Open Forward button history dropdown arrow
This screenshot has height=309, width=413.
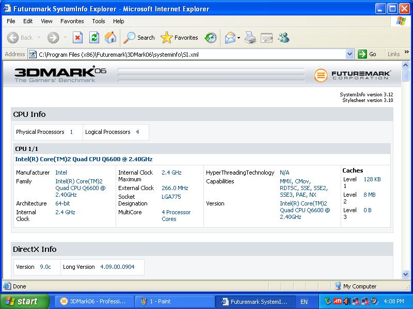tap(66, 38)
